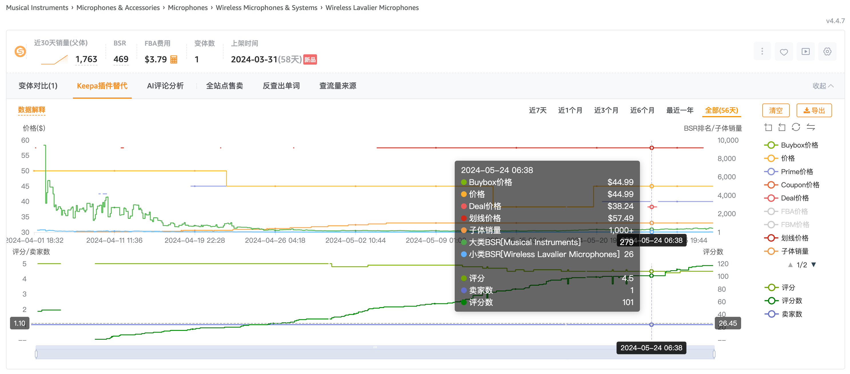
Task: Open the video tutorial play icon
Action: coord(805,51)
